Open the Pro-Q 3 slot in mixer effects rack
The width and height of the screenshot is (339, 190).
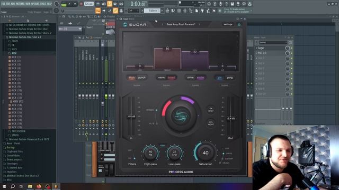pos(262,53)
